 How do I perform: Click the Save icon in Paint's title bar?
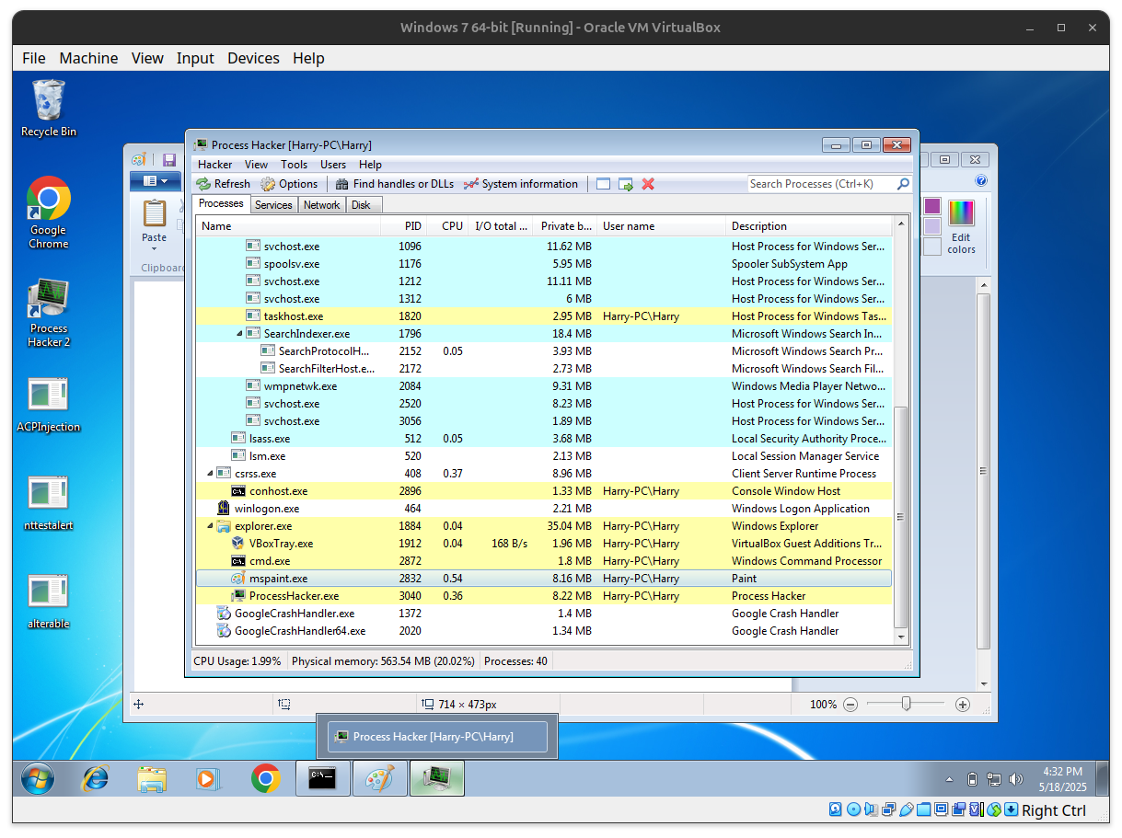(x=169, y=160)
